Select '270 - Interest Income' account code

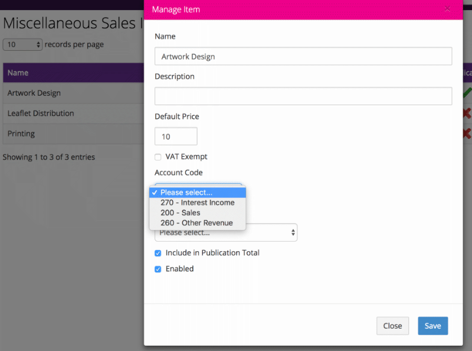click(x=198, y=203)
